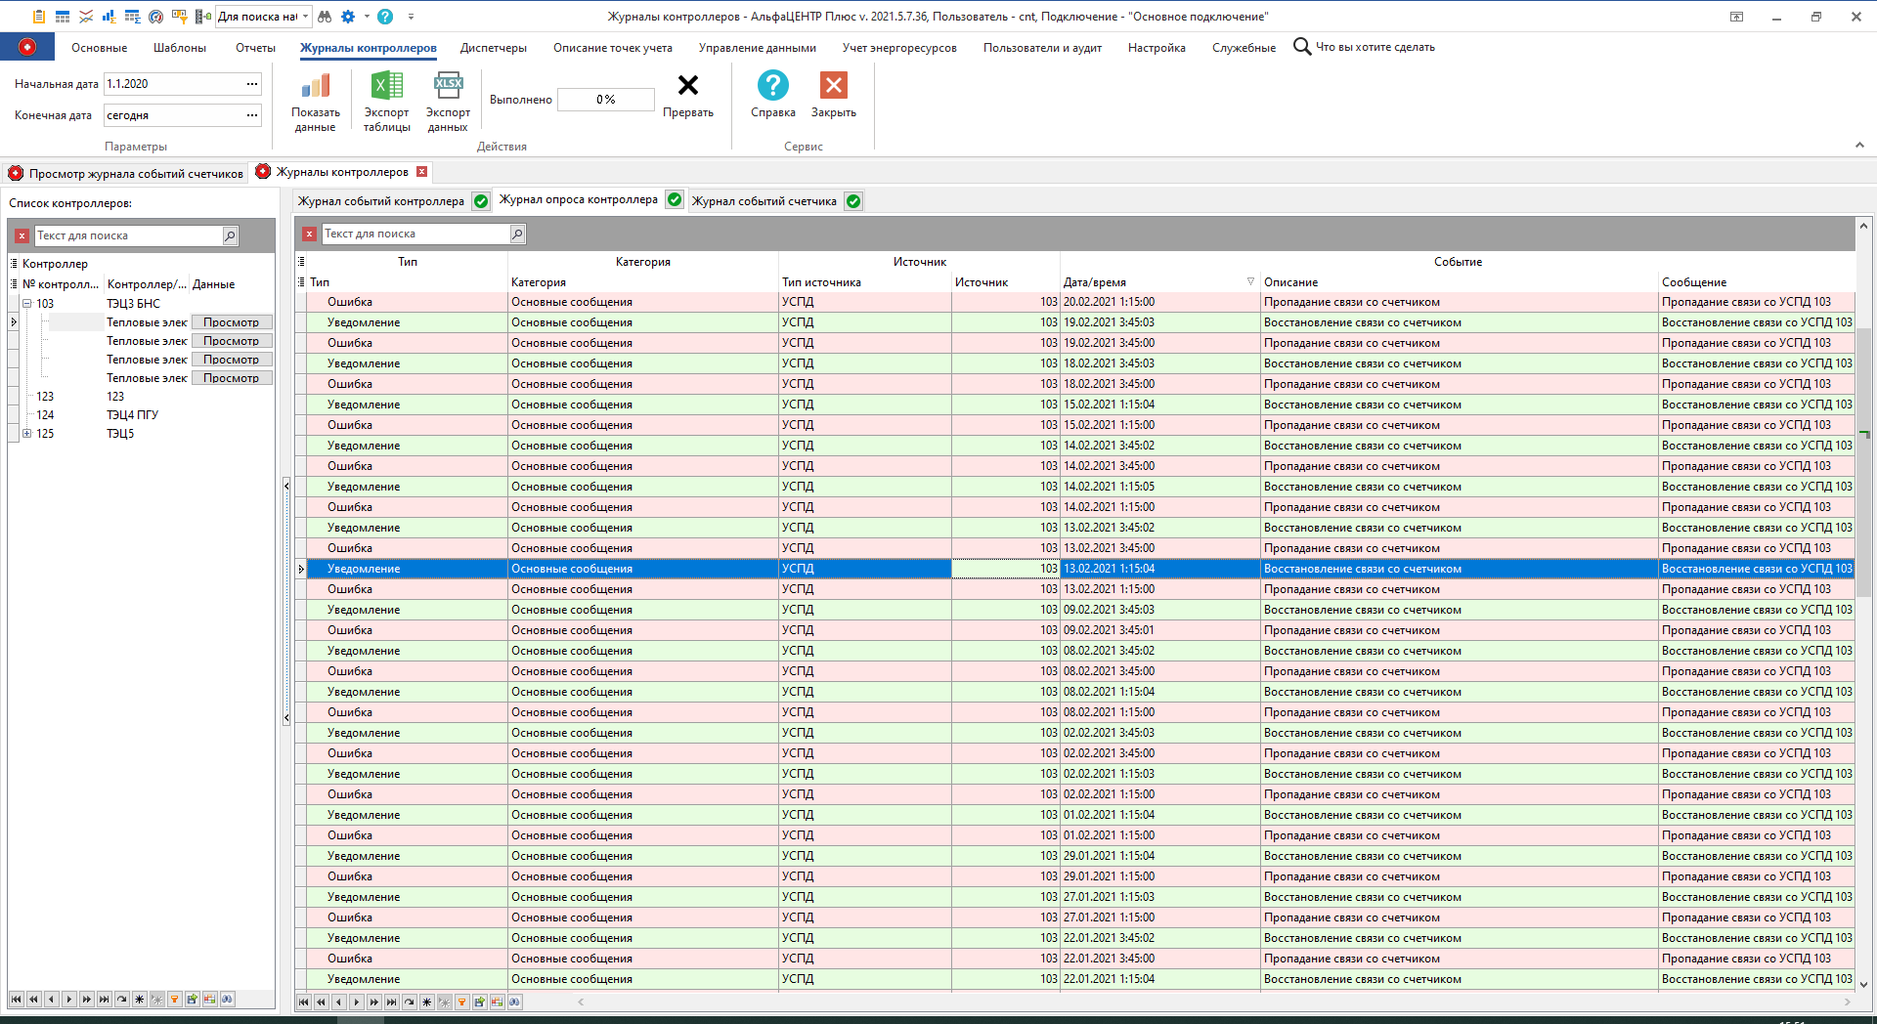Click Экспорт данных XLSX icon
The image size is (1877, 1024).
point(448,87)
